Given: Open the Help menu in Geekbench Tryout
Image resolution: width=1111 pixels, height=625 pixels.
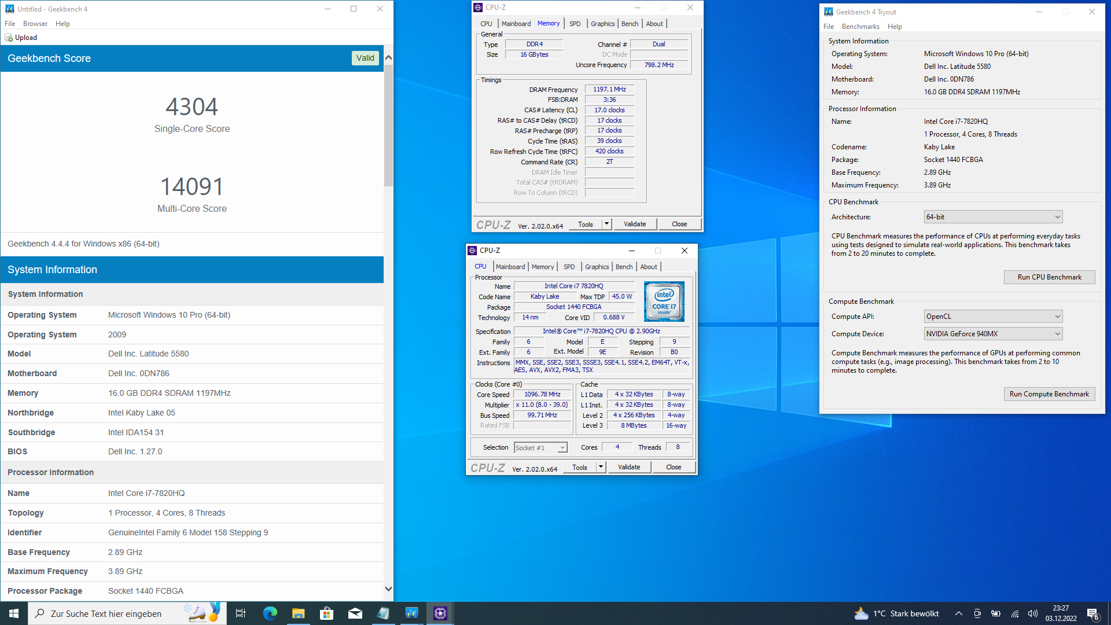Looking at the screenshot, I should tap(895, 27).
